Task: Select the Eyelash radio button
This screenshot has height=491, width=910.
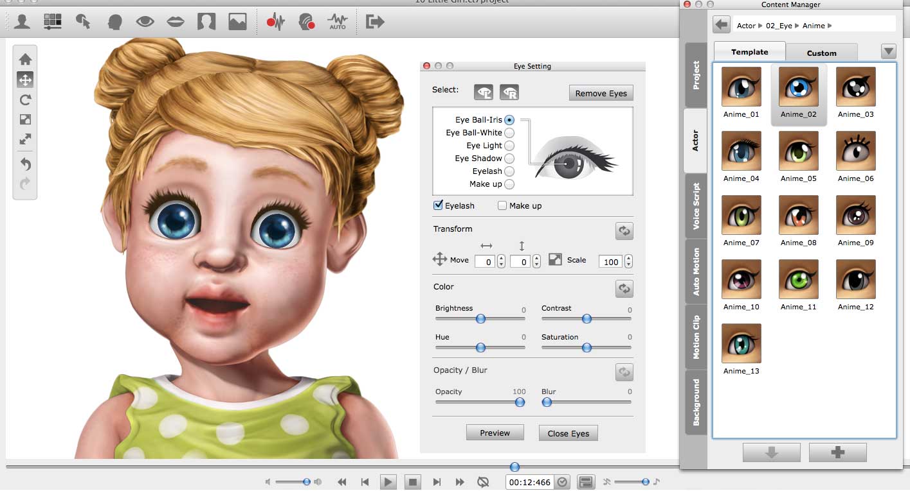Action: [x=509, y=171]
